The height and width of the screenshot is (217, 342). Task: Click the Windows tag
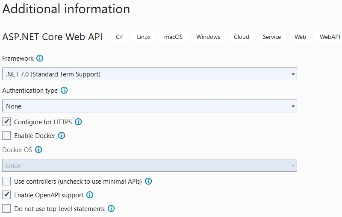click(208, 37)
